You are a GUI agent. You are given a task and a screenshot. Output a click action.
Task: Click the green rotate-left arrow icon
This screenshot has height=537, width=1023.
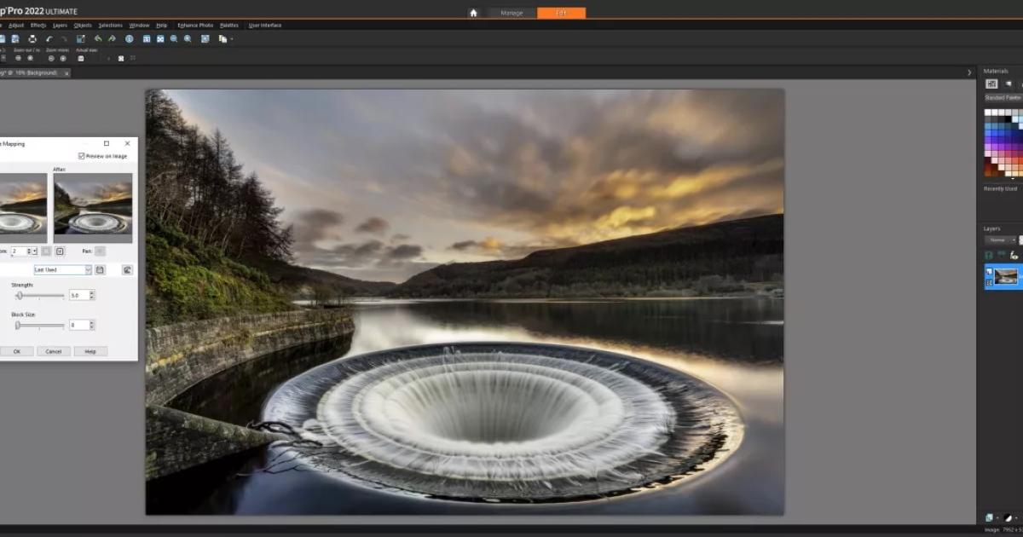tap(97, 38)
